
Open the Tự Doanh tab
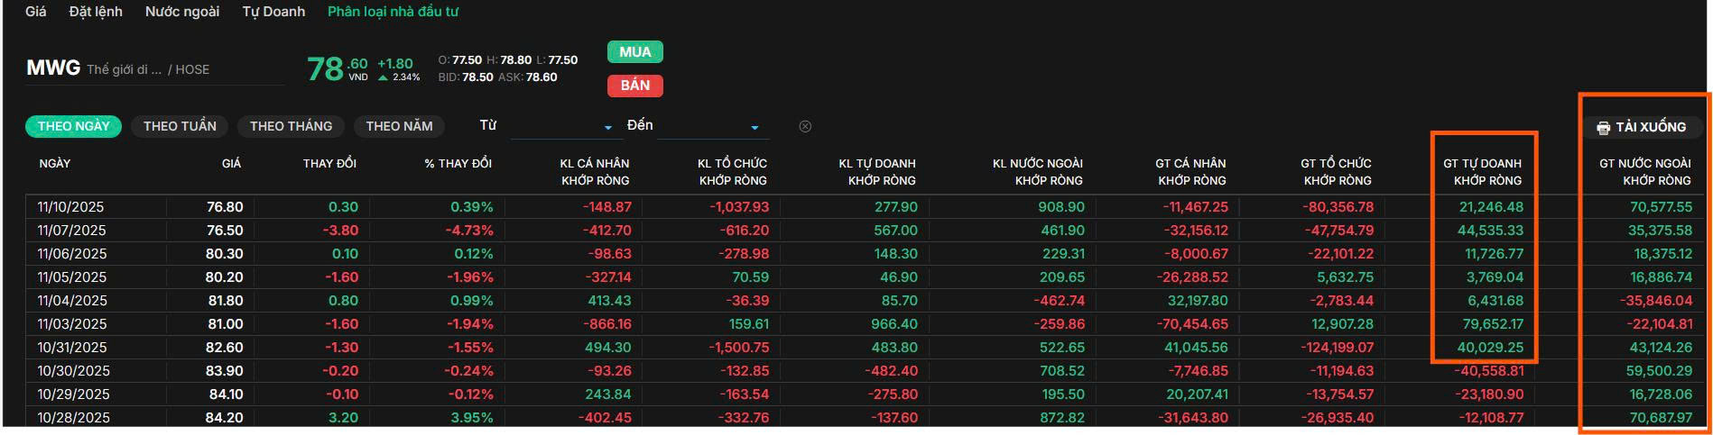coord(273,12)
